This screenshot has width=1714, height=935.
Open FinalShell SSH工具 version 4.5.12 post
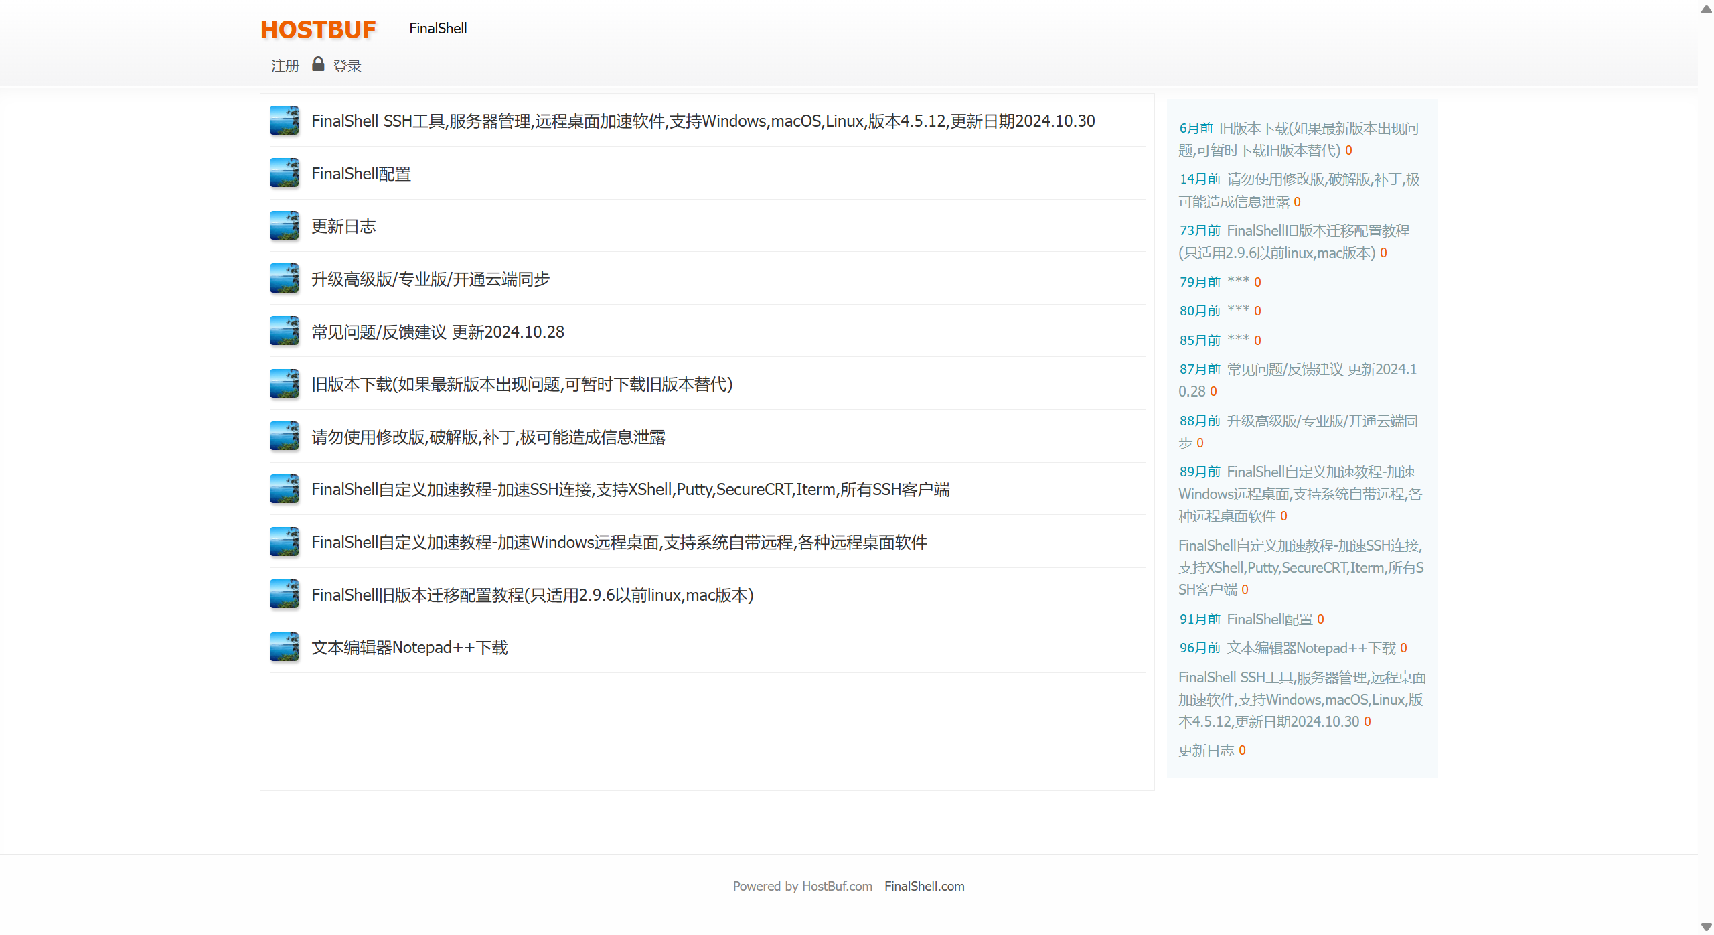[702, 121]
